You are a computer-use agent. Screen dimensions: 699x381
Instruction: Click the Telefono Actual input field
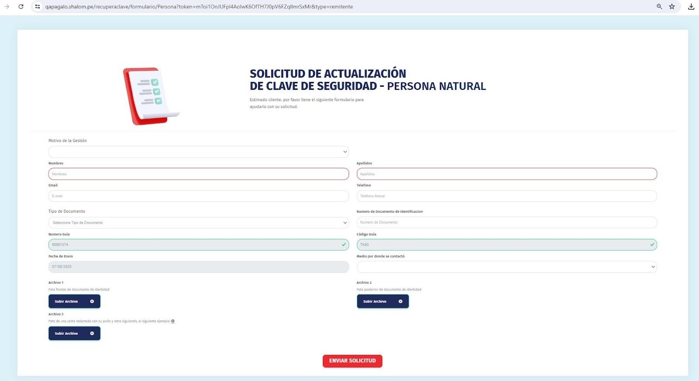[507, 196]
